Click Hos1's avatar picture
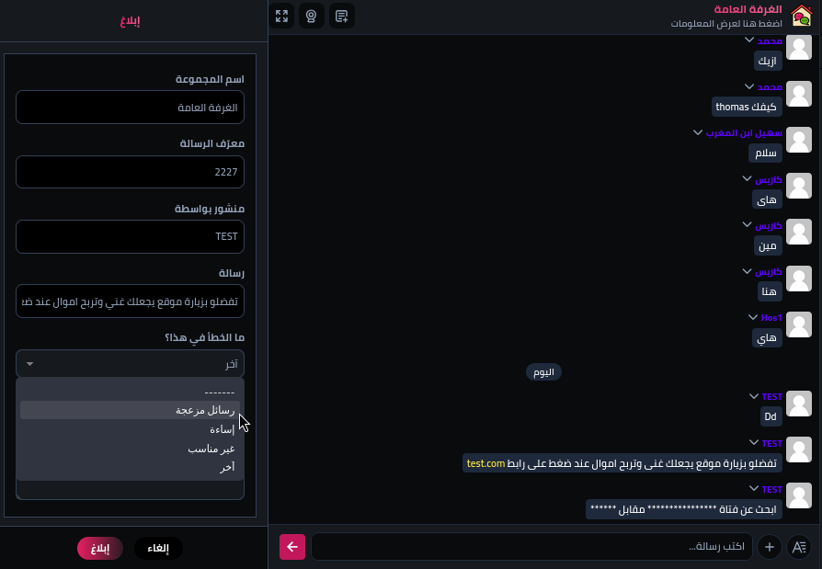 (799, 324)
